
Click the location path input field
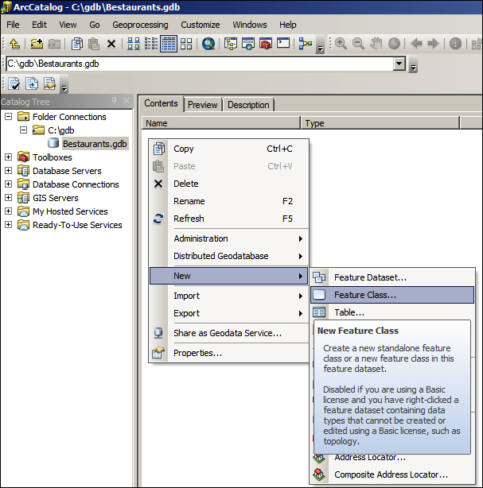point(200,64)
